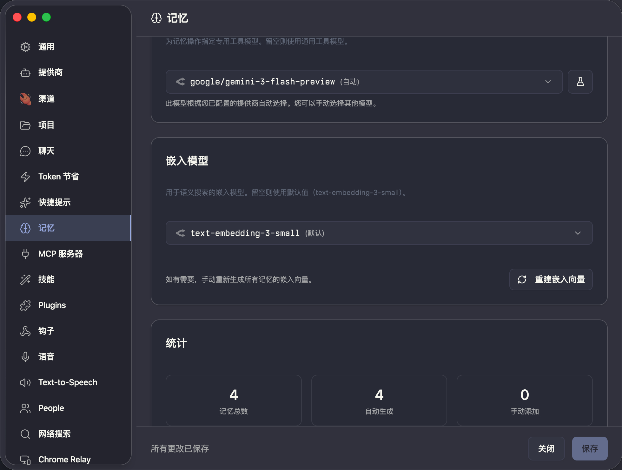Open the 通用 general settings gear icon

click(25, 47)
